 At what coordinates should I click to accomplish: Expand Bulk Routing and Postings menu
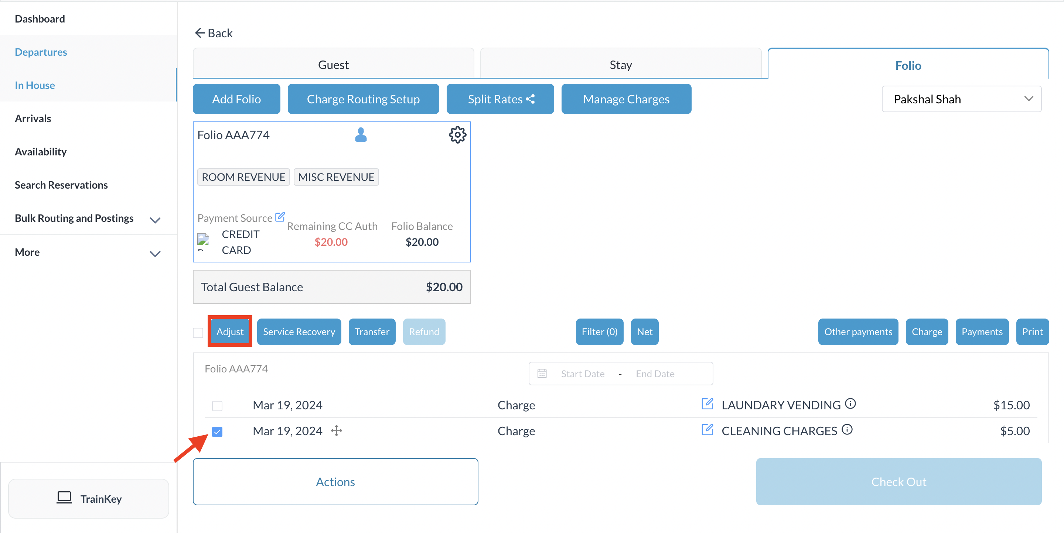click(155, 220)
